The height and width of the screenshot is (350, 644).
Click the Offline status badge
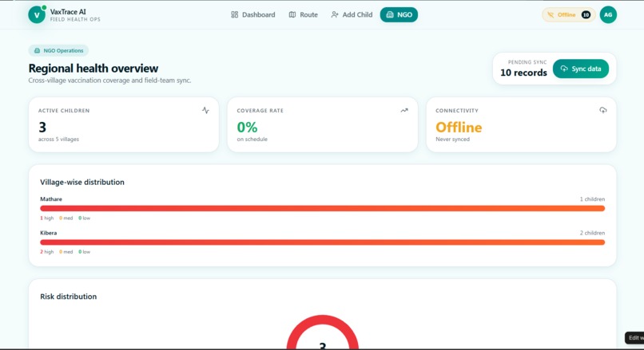pos(568,15)
